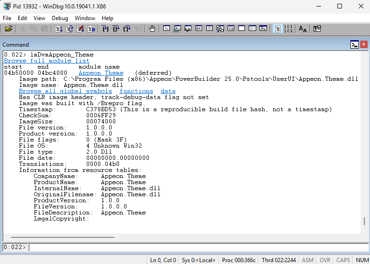This screenshot has width=370, height=264.
Task: Click the Insert Breakpoint hand icon
Action: point(152,29)
